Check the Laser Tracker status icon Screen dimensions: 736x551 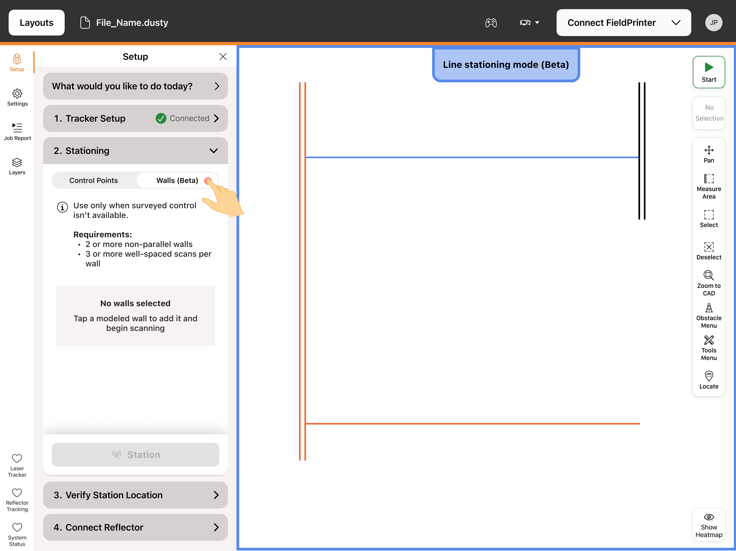(17, 458)
